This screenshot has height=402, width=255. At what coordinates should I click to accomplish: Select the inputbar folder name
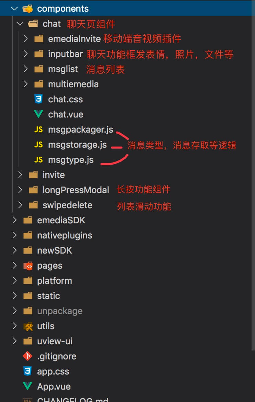(x=65, y=54)
